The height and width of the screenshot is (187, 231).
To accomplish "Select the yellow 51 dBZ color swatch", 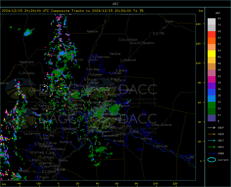I will pyautogui.click(x=211, y=54).
